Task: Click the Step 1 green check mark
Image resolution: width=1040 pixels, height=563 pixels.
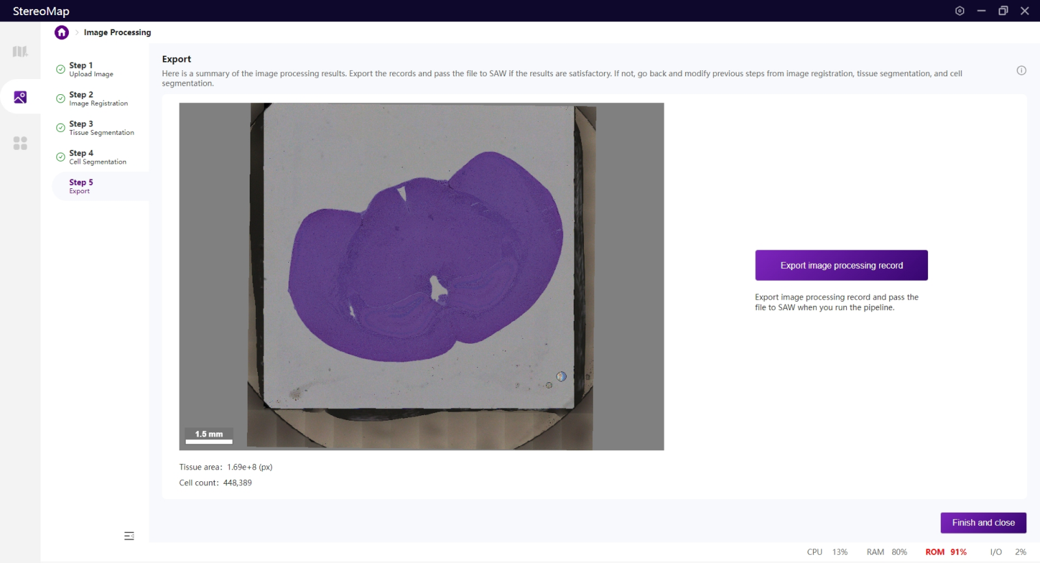Action: coord(61,69)
